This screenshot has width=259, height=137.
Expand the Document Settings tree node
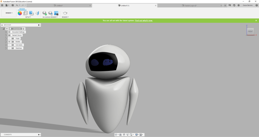click(x=6, y=32)
